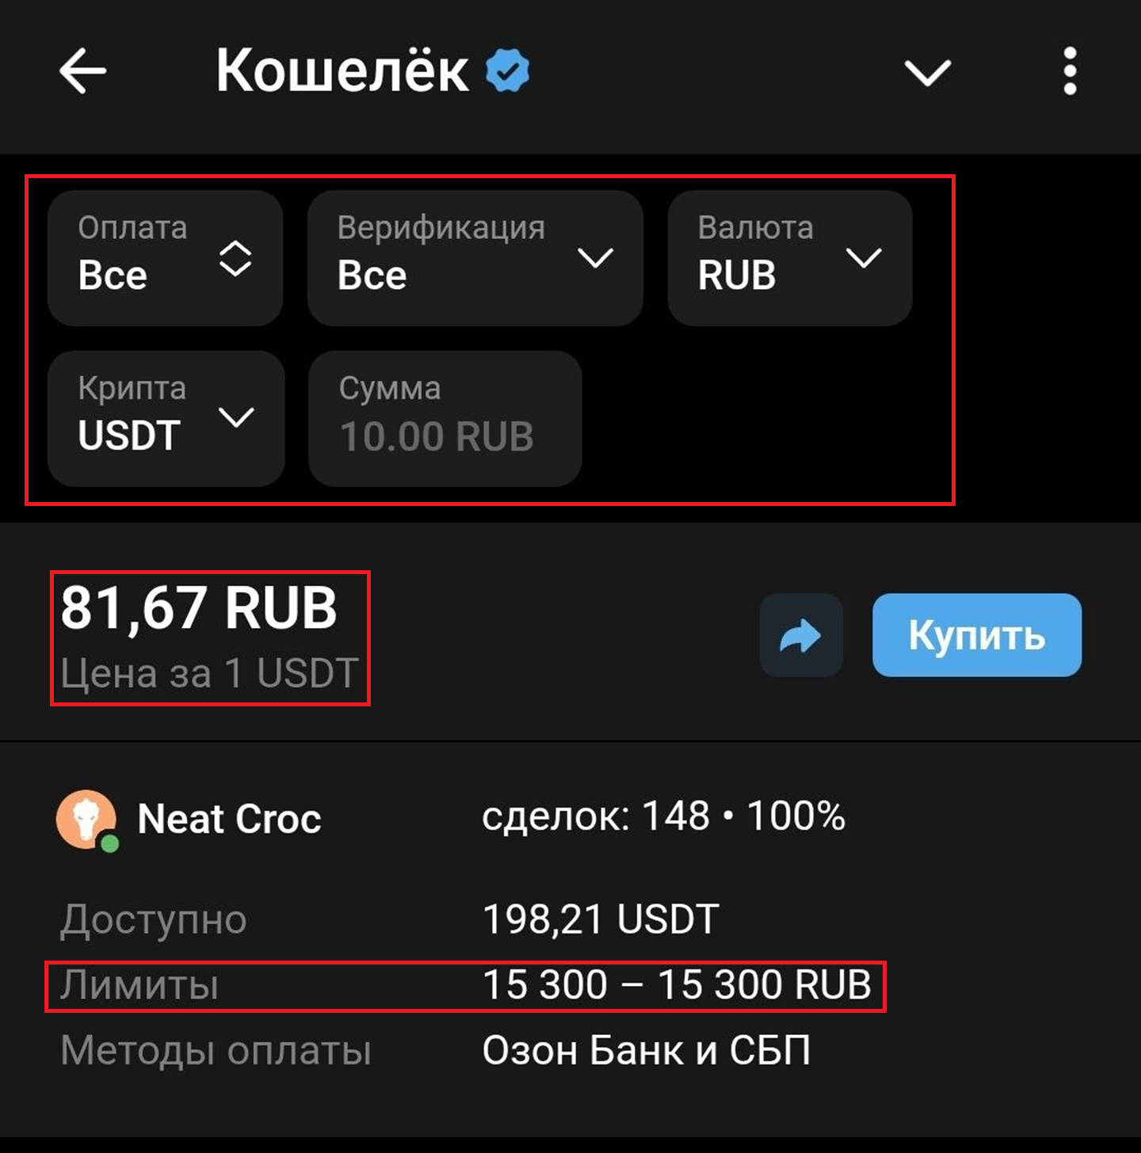Go back using the arrow icon
Viewport: 1141px width, 1153px height.
tap(82, 71)
